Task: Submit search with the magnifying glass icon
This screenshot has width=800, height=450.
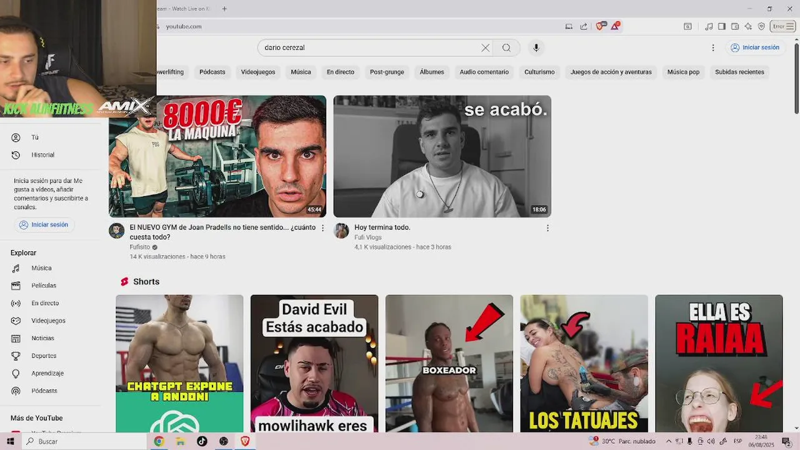Action: click(x=506, y=47)
